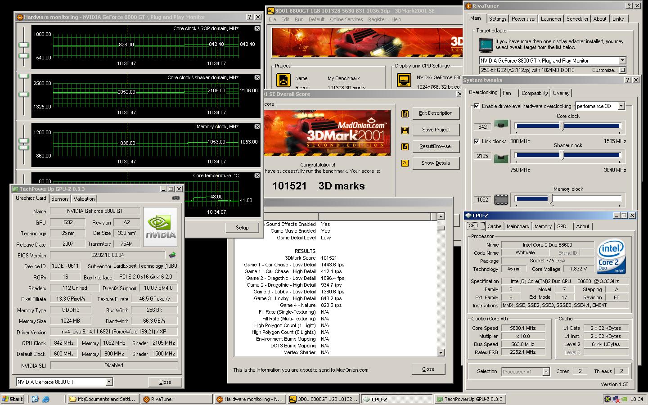Viewport: 648px width, 405px height.
Task: Switch to the GPU-Z Sensors tab
Action: click(x=60, y=199)
